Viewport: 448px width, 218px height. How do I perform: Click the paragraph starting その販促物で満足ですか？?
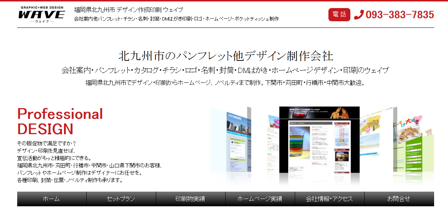[x=90, y=162]
